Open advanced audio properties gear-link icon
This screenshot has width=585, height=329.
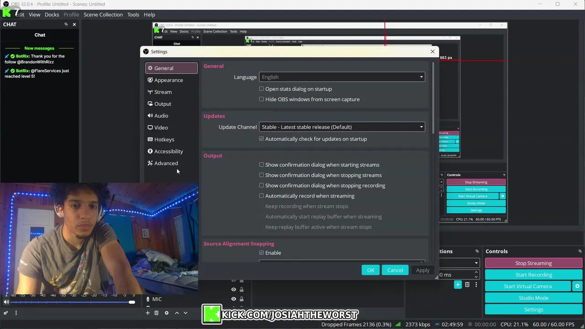coord(5,313)
